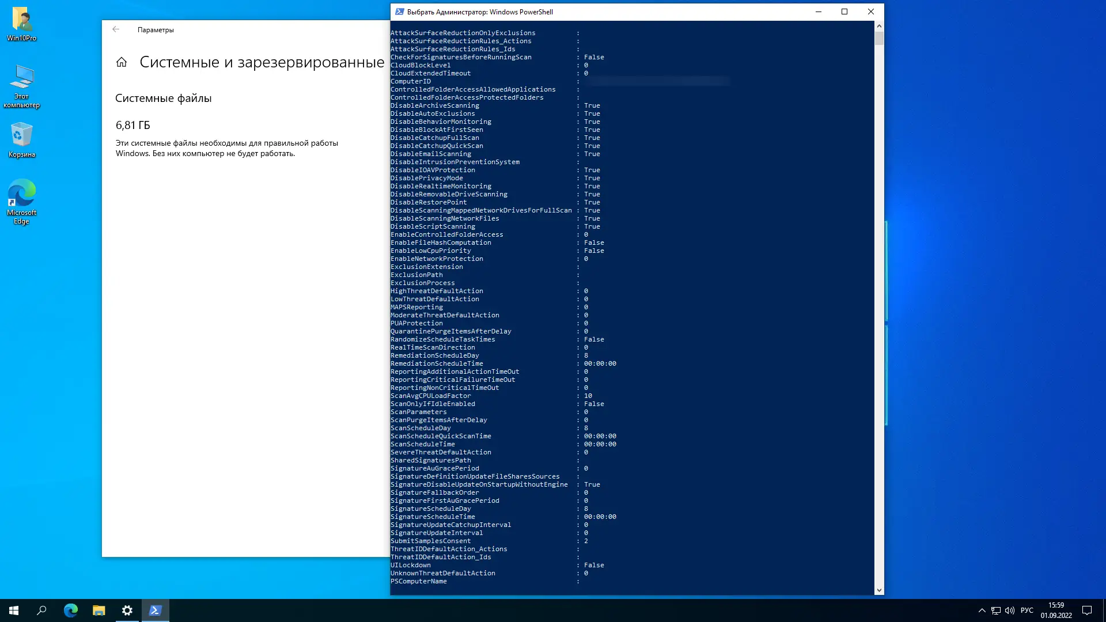1106x622 pixels.
Task: Click the back arrow in Settings window
Action: click(x=116, y=29)
